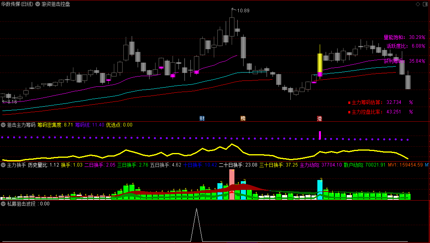Click the 二十日换手: 23.08 value
The image size is (430, 243).
238,165
